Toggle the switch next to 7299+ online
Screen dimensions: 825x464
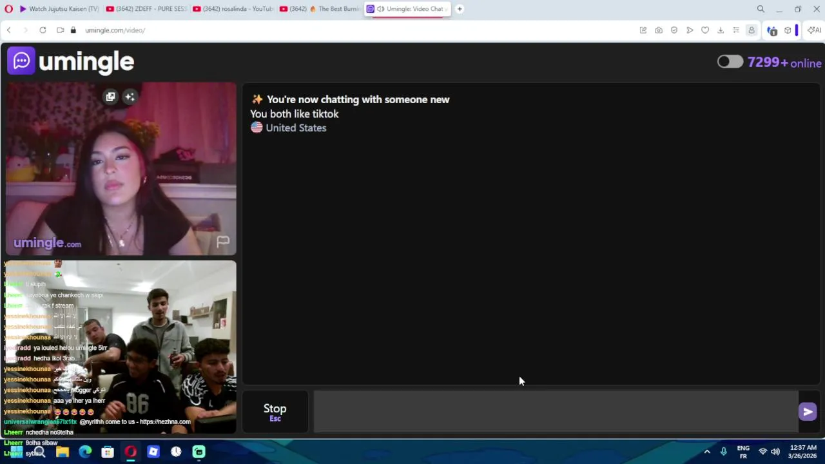[730, 62]
